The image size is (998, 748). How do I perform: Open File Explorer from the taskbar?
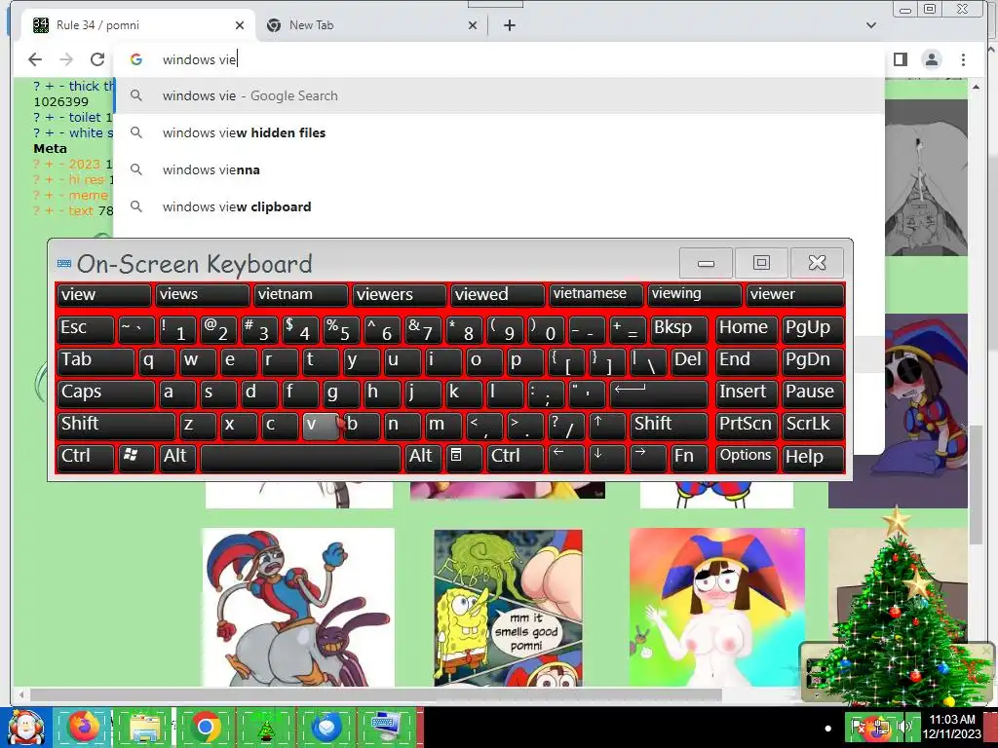(x=144, y=727)
